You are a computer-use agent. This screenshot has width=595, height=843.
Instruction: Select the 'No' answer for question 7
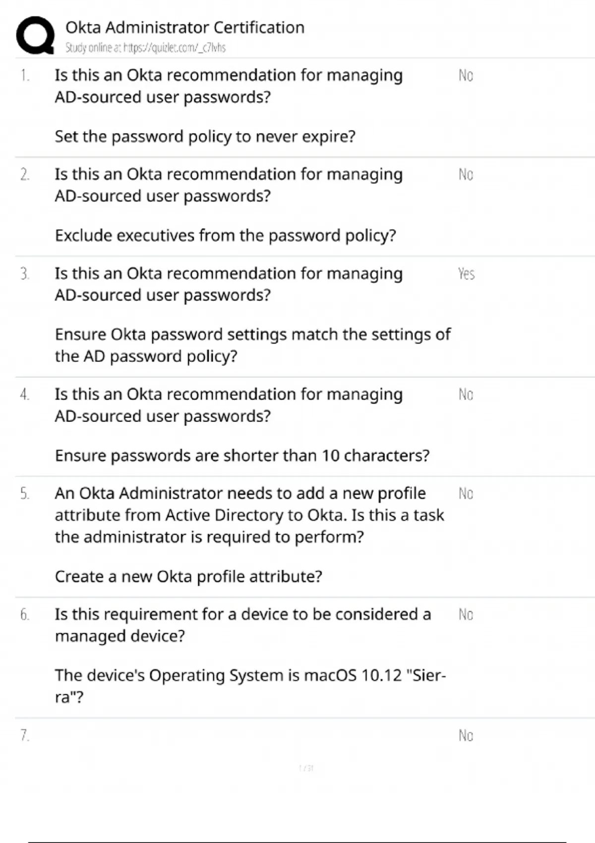(466, 735)
